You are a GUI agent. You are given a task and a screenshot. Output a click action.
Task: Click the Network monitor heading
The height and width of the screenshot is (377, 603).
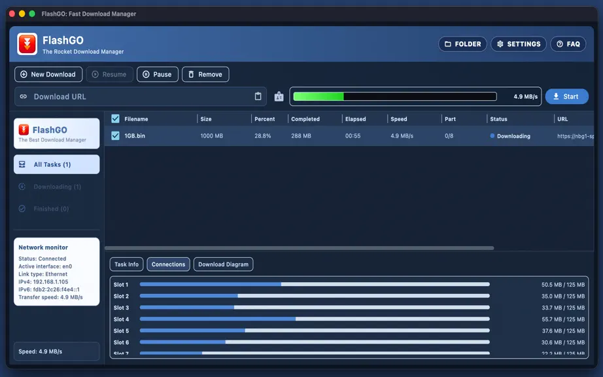43,247
